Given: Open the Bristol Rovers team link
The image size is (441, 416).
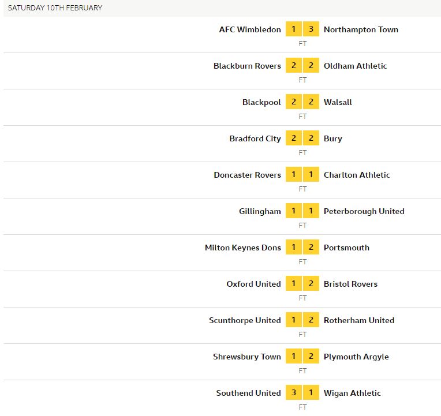Looking at the screenshot, I should click(350, 284).
